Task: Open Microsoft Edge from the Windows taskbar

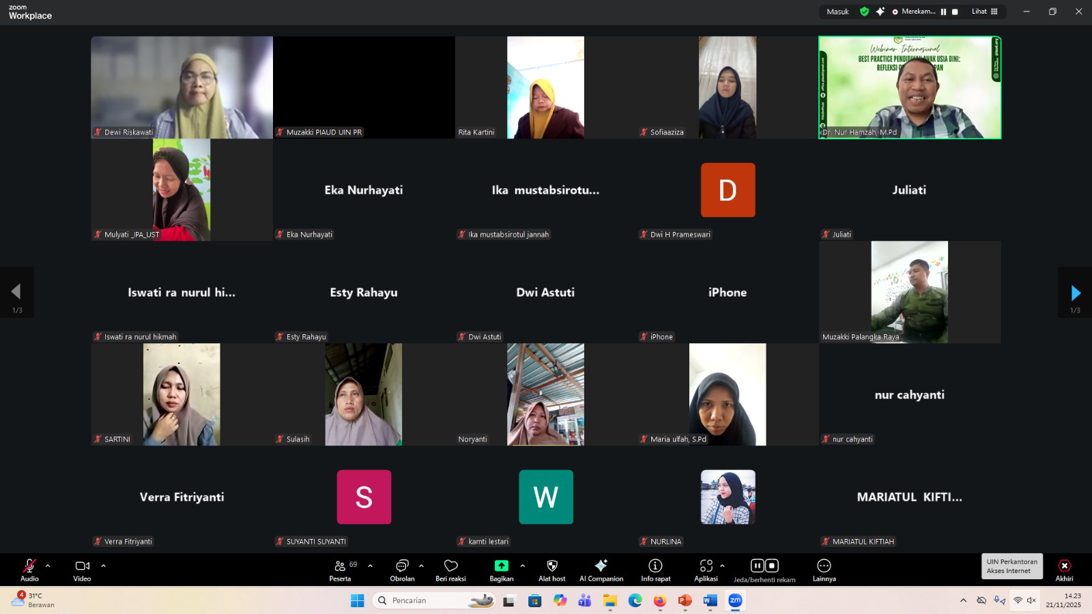Action: coord(635,600)
